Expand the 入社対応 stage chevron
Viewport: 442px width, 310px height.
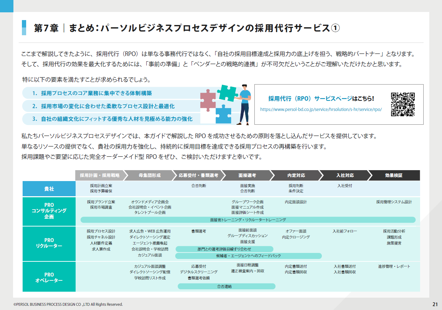coord(345,174)
